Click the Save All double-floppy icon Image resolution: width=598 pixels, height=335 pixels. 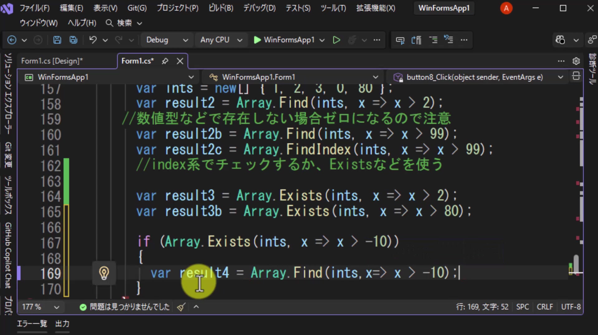pos(74,40)
